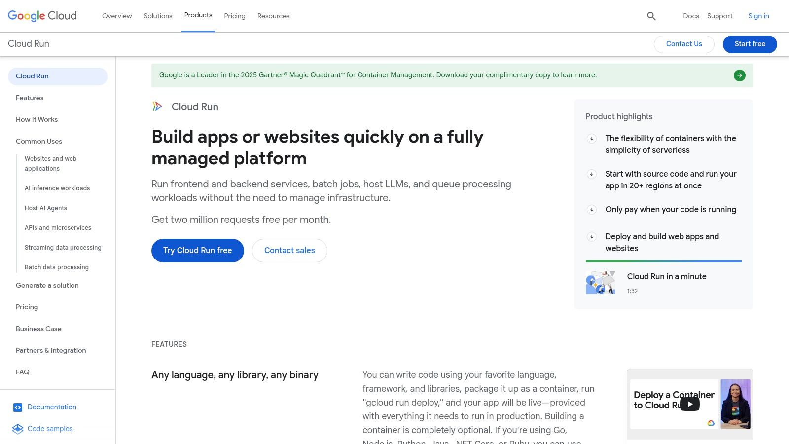Open the green banner arrow icon

click(x=739, y=75)
